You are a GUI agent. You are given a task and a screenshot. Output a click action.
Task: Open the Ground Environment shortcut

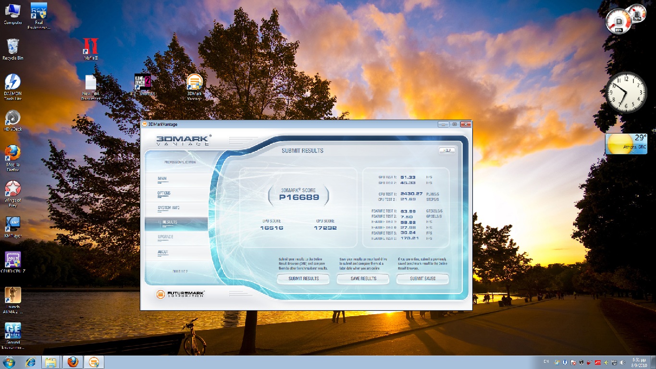pyautogui.click(x=13, y=336)
